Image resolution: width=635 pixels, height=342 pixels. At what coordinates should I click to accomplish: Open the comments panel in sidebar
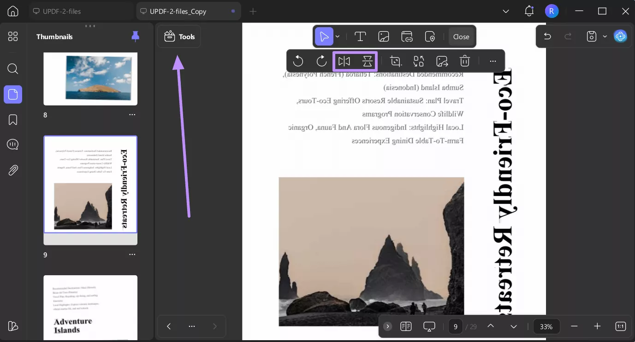(13, 145)
